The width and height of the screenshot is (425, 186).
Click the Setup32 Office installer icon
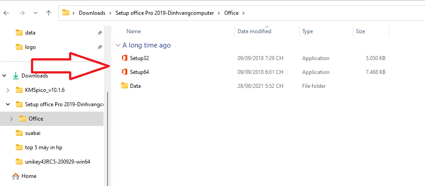(125, 58)
